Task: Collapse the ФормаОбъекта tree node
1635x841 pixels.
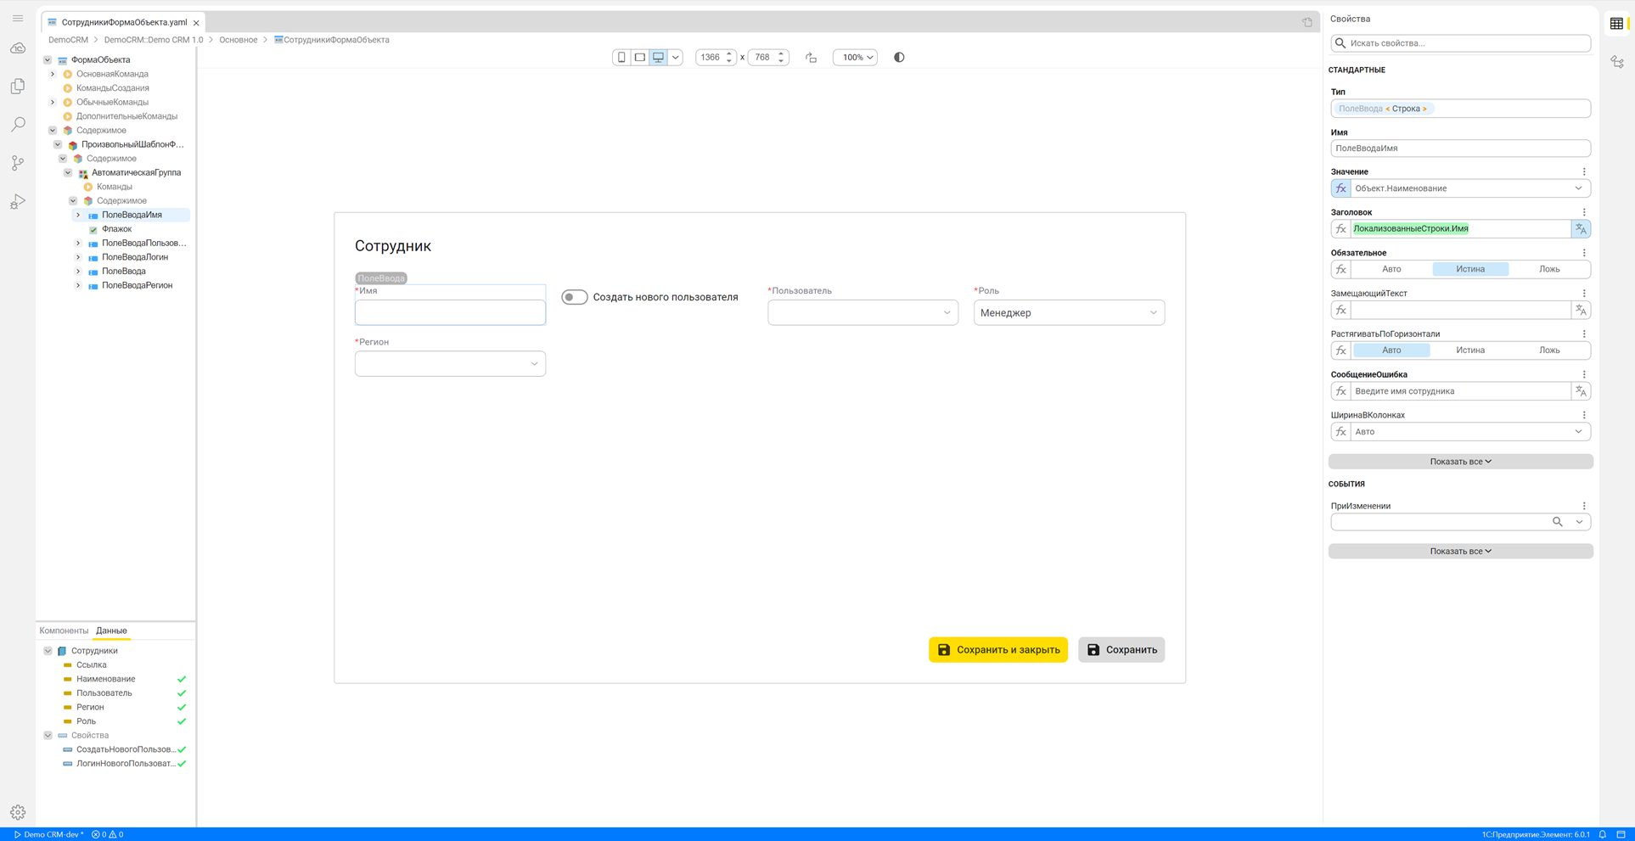Action: coord(48,60)
